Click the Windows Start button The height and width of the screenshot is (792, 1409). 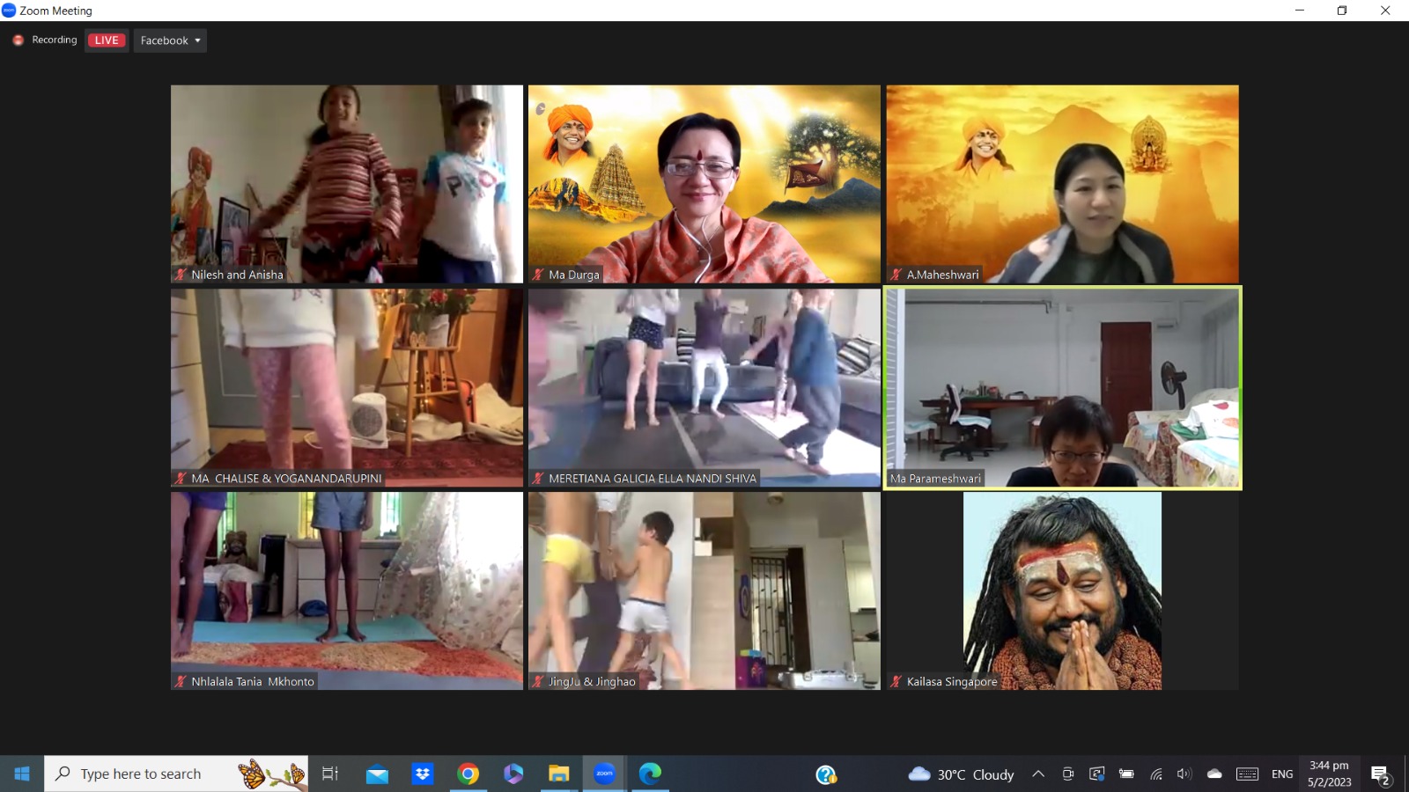(22, 774)
